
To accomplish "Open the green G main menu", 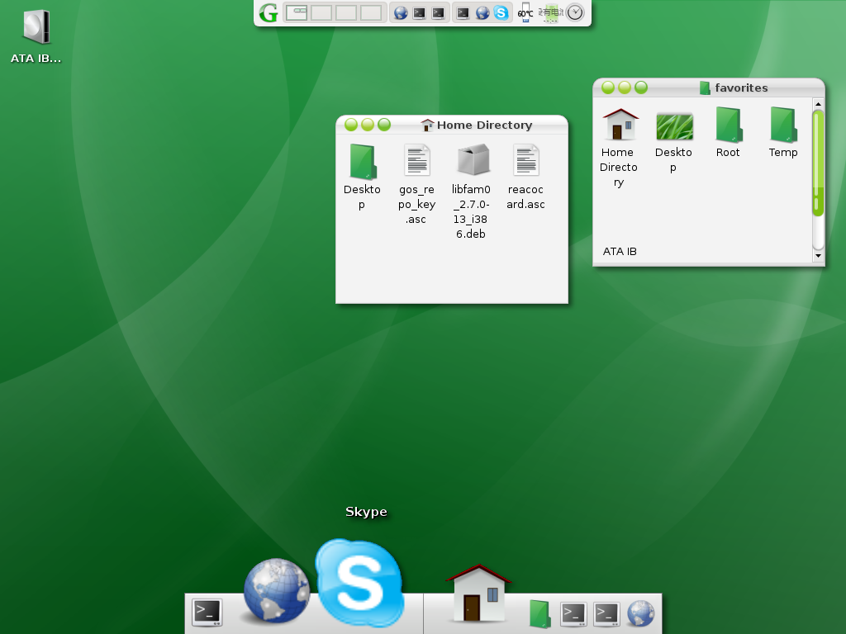I will click(269, 12).
